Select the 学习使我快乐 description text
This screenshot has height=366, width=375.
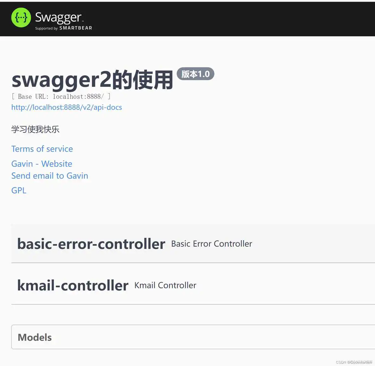35,129
